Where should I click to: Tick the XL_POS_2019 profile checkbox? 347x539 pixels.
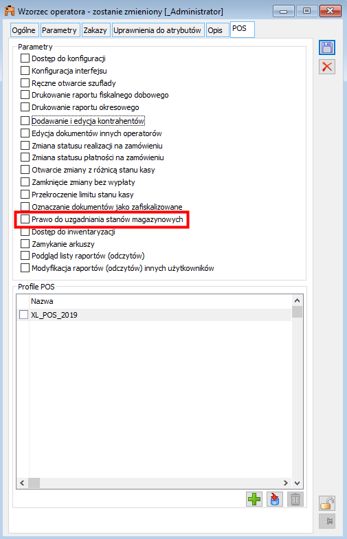click(23, 315)
